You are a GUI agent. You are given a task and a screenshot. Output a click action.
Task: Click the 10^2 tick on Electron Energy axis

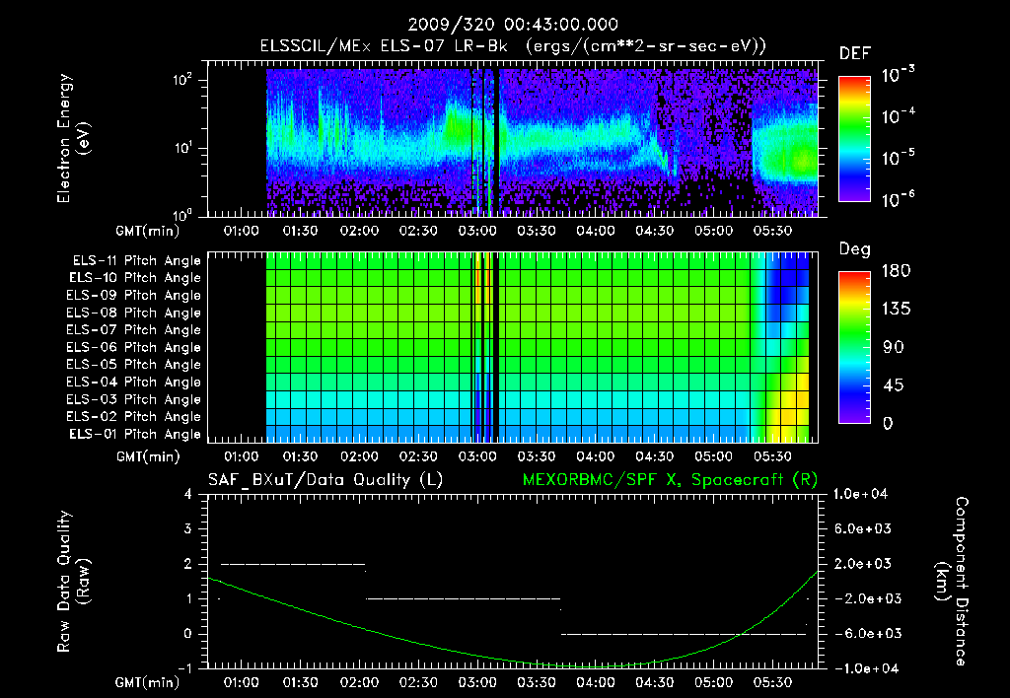click(182, 80)
